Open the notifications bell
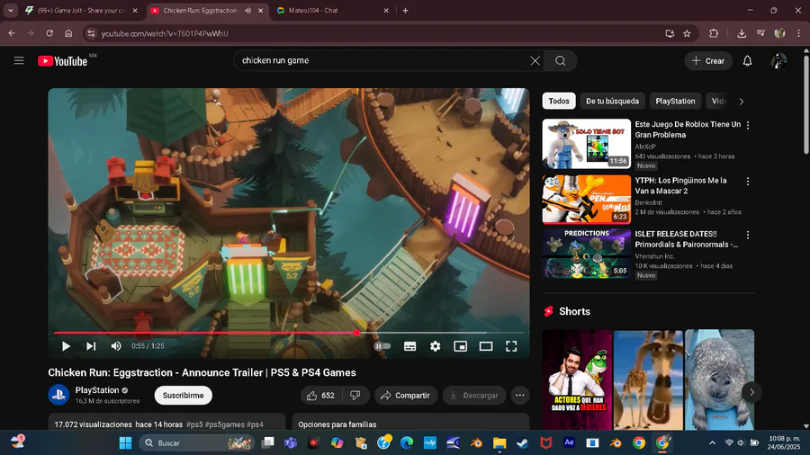 coord(748,61)
